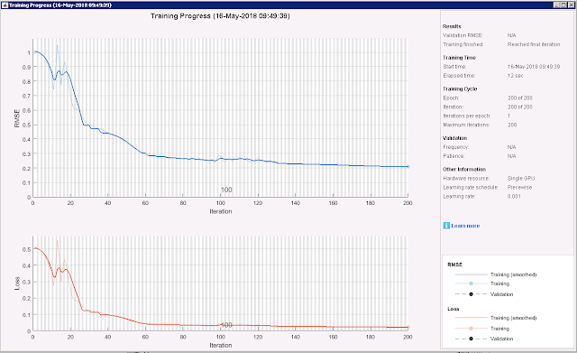Screen dimensions: 577x353
Task: Click the 'RMSE' heading in the legend
Action: (x=454, y=265)
